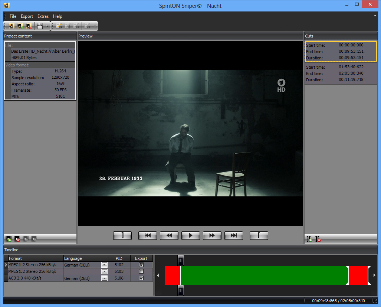The image size is (381, 307).
Task: Open the empty language dropdown for PID 5103
Action: [104, 271]
